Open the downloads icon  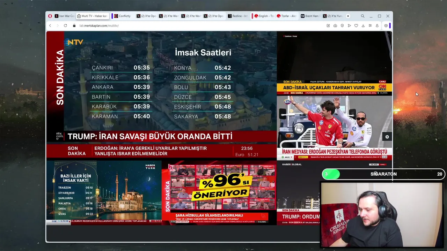(363, 25)
